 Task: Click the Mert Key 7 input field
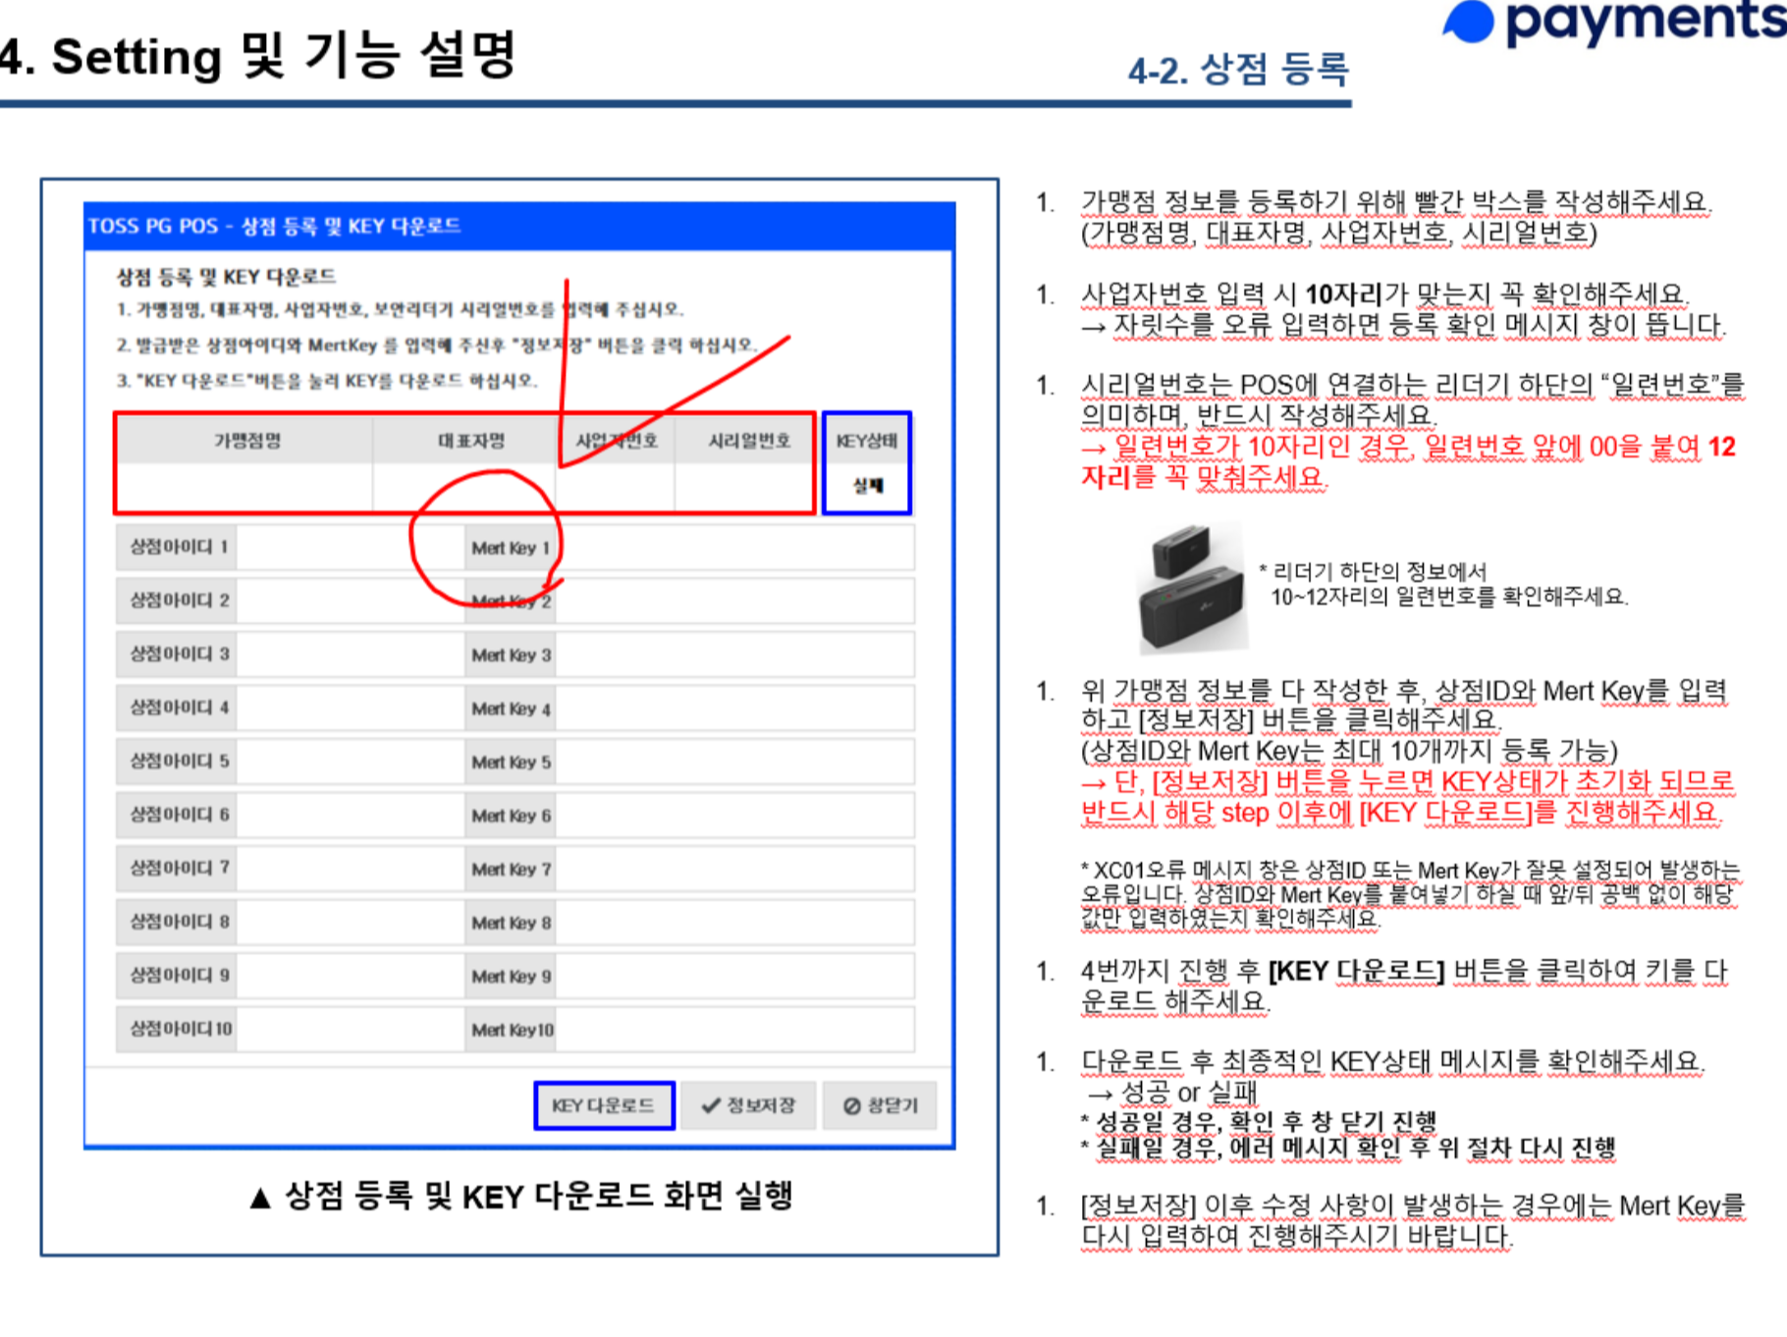[x=735, y=869]
